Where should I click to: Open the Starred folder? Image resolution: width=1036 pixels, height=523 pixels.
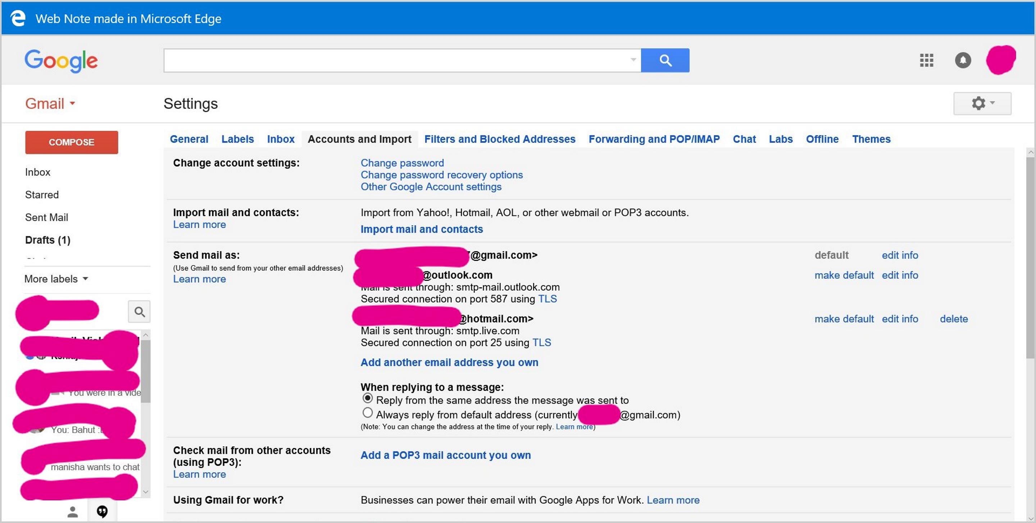tap(42, 195)
